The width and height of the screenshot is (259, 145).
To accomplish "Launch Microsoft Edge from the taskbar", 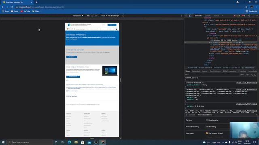I will [x=69, y=142].
